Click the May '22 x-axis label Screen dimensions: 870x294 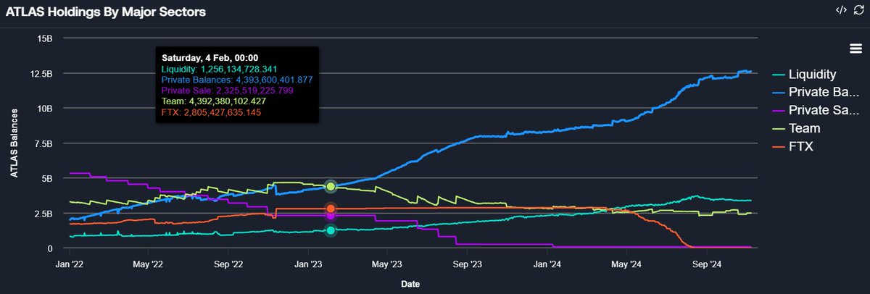(149, 264)
